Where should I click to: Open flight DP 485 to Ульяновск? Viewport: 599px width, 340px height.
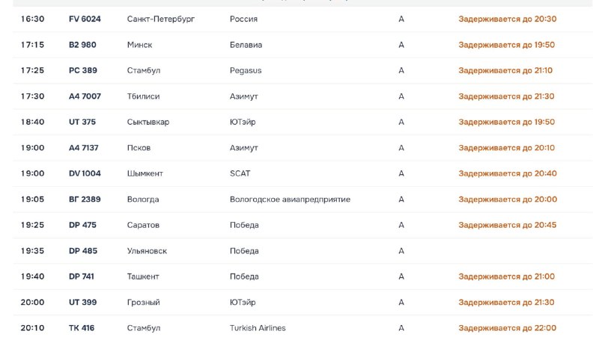(x=302, y=251)
